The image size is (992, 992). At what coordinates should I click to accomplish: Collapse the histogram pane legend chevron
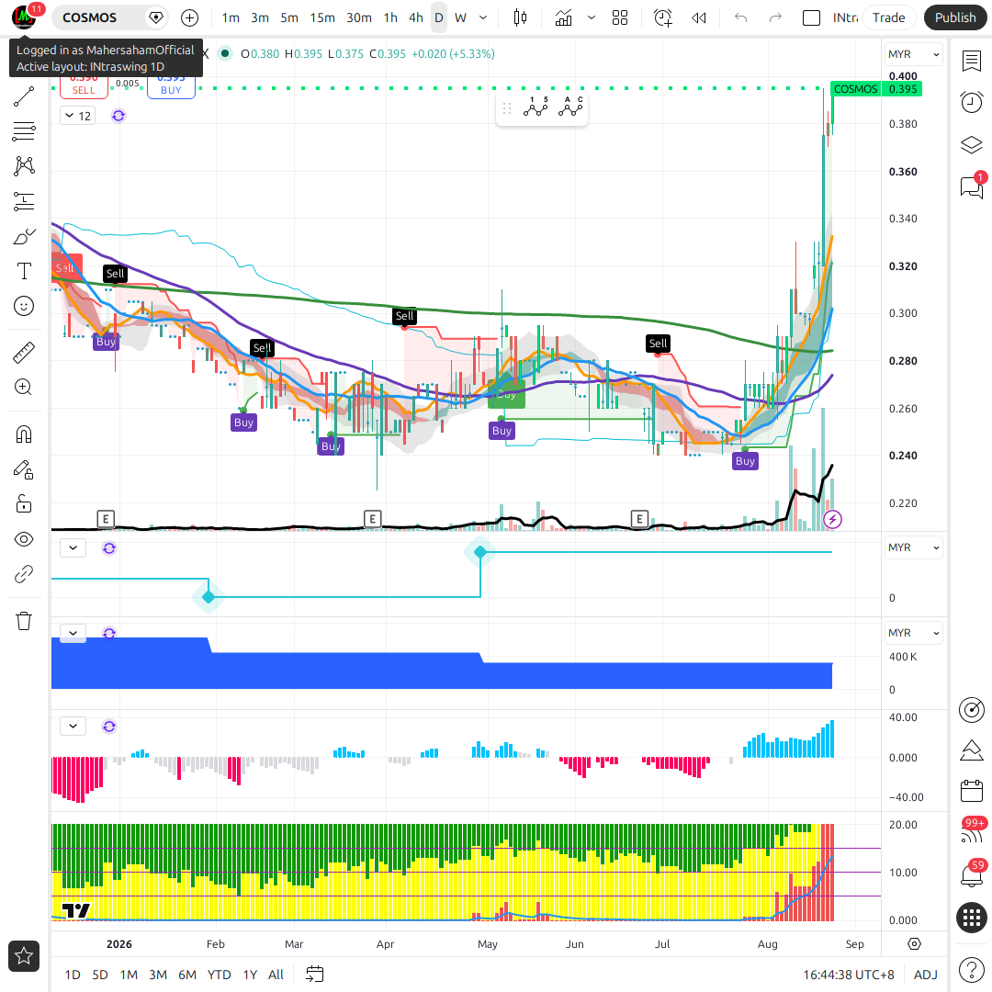[x=73, y=727]
